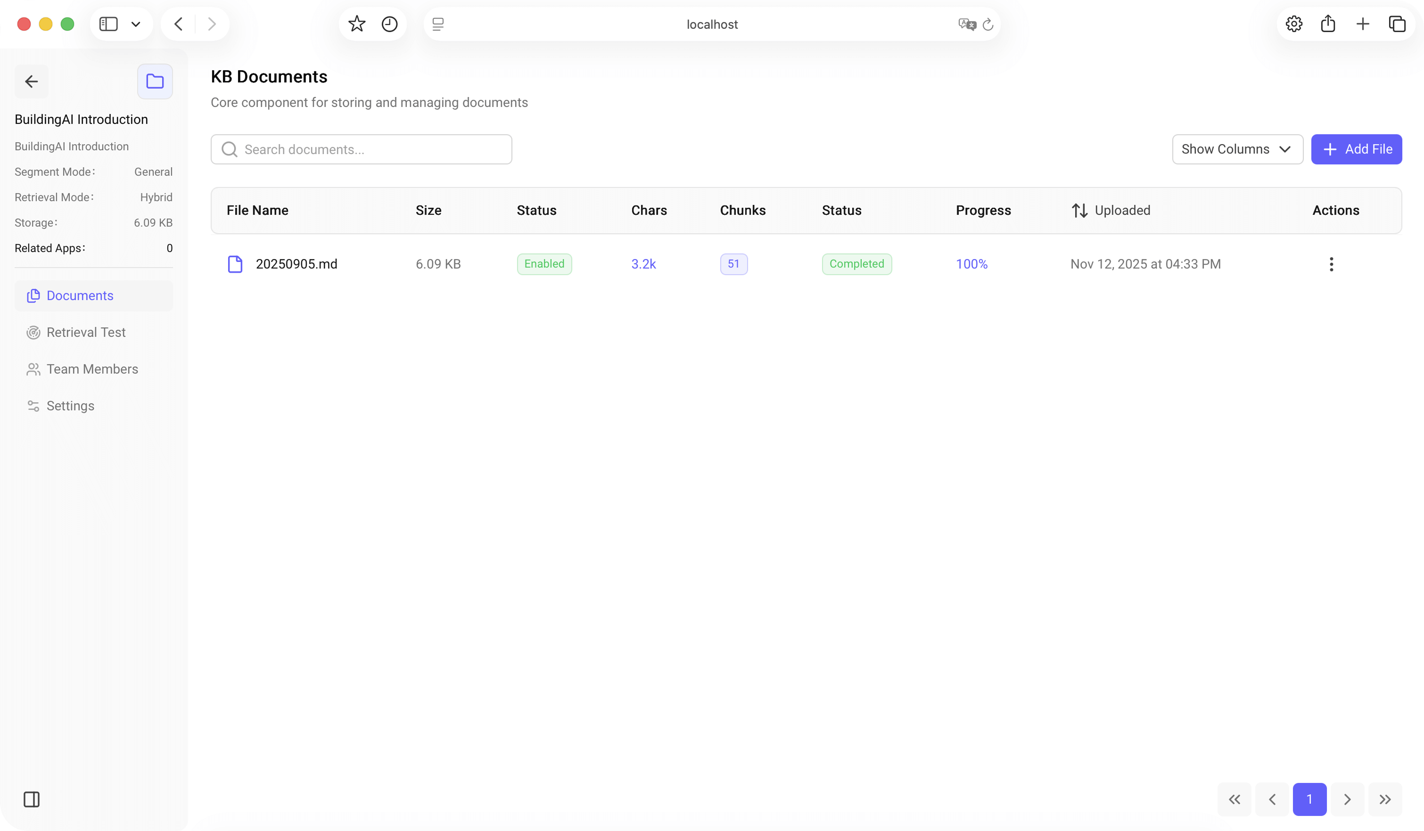1424x831 pixels.
Task: Reload the page with refresh icon
Action: [x=988, y=24]
